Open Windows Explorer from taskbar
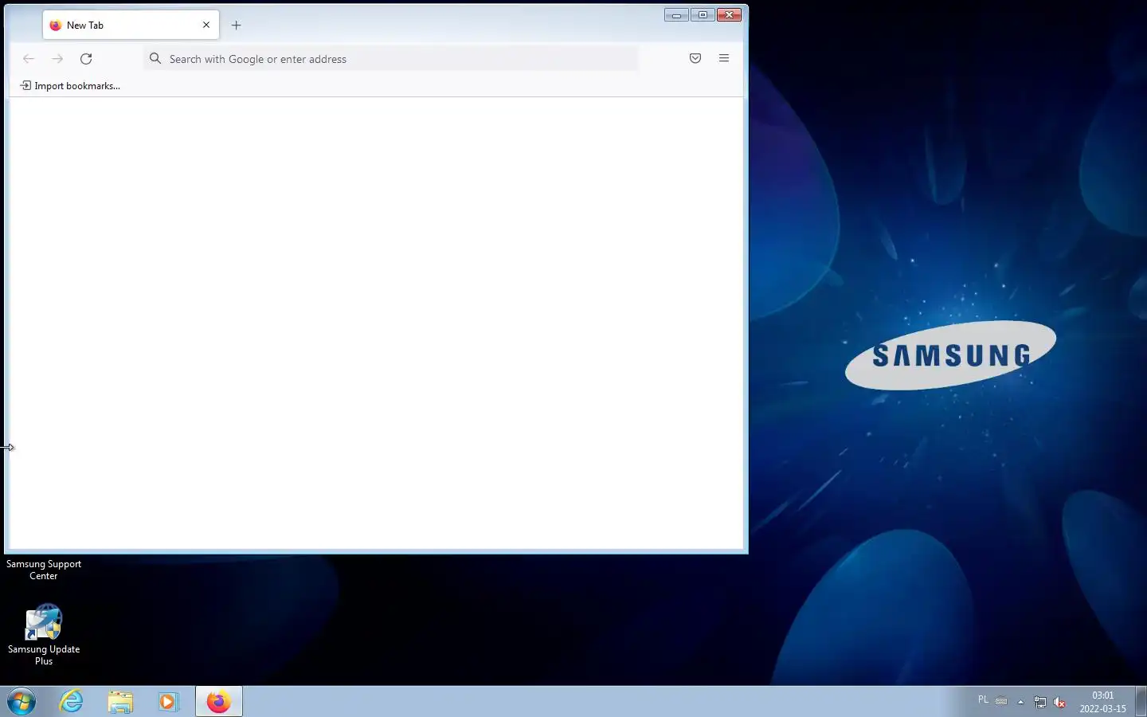Image resolution: width=1147 pixels, height=717 pixels. [x=120, y=702]
